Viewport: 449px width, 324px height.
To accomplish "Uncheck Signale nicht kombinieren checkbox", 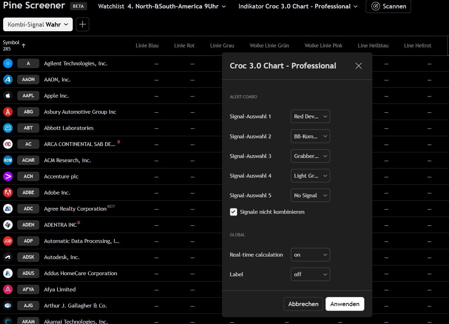I will point(234,212).
